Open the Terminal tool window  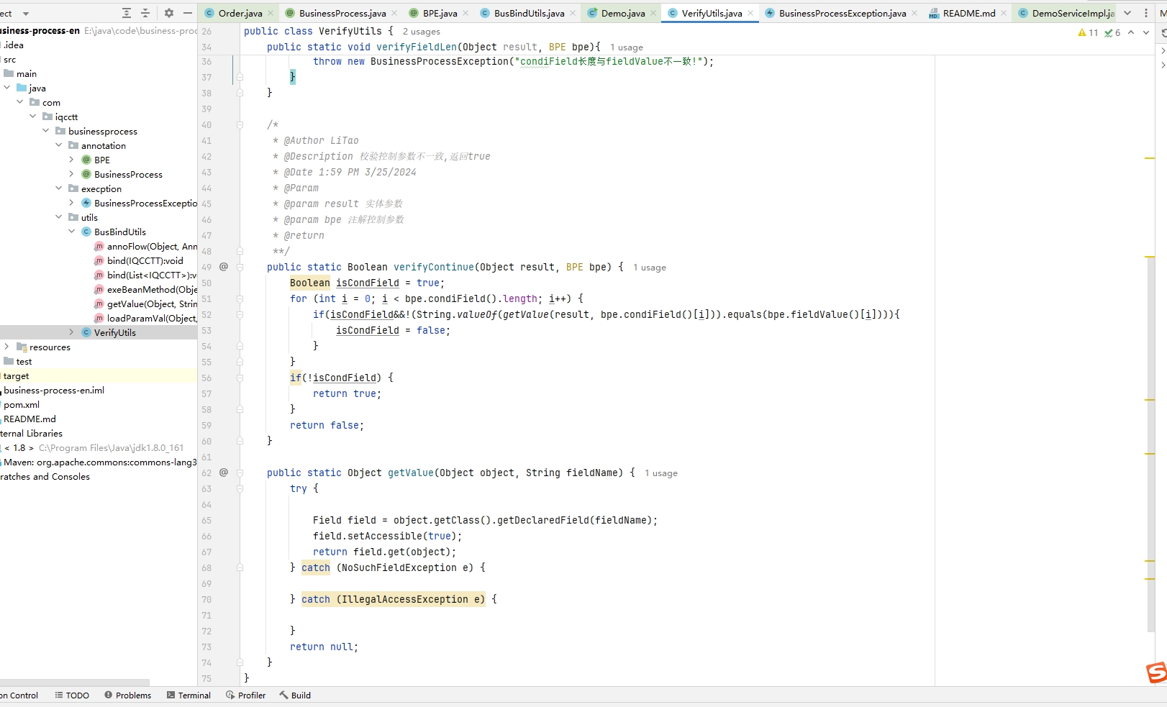click(x=189, y=695)
